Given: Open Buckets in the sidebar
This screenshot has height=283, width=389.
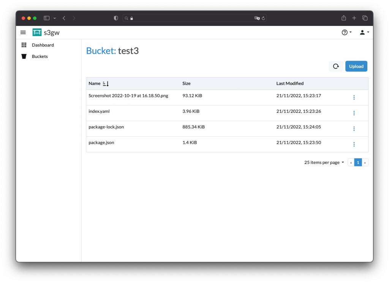Looking at the screenshot, I should click(x=40, y=56).
